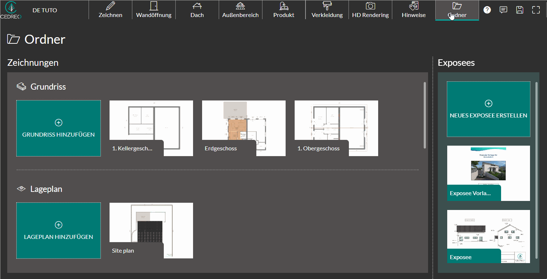Open the Hinweise tab
547x279 pixels.
pos(414,10)
